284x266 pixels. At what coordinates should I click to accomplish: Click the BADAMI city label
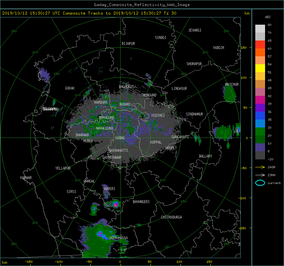coord(125,104)
